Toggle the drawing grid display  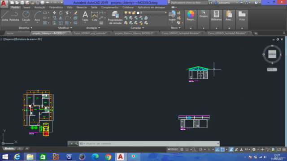click(x=182, y=149)
